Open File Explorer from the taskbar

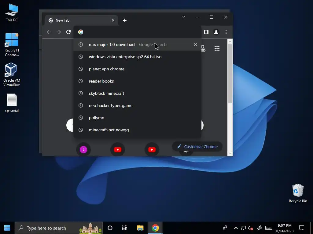tap(140, 228)
